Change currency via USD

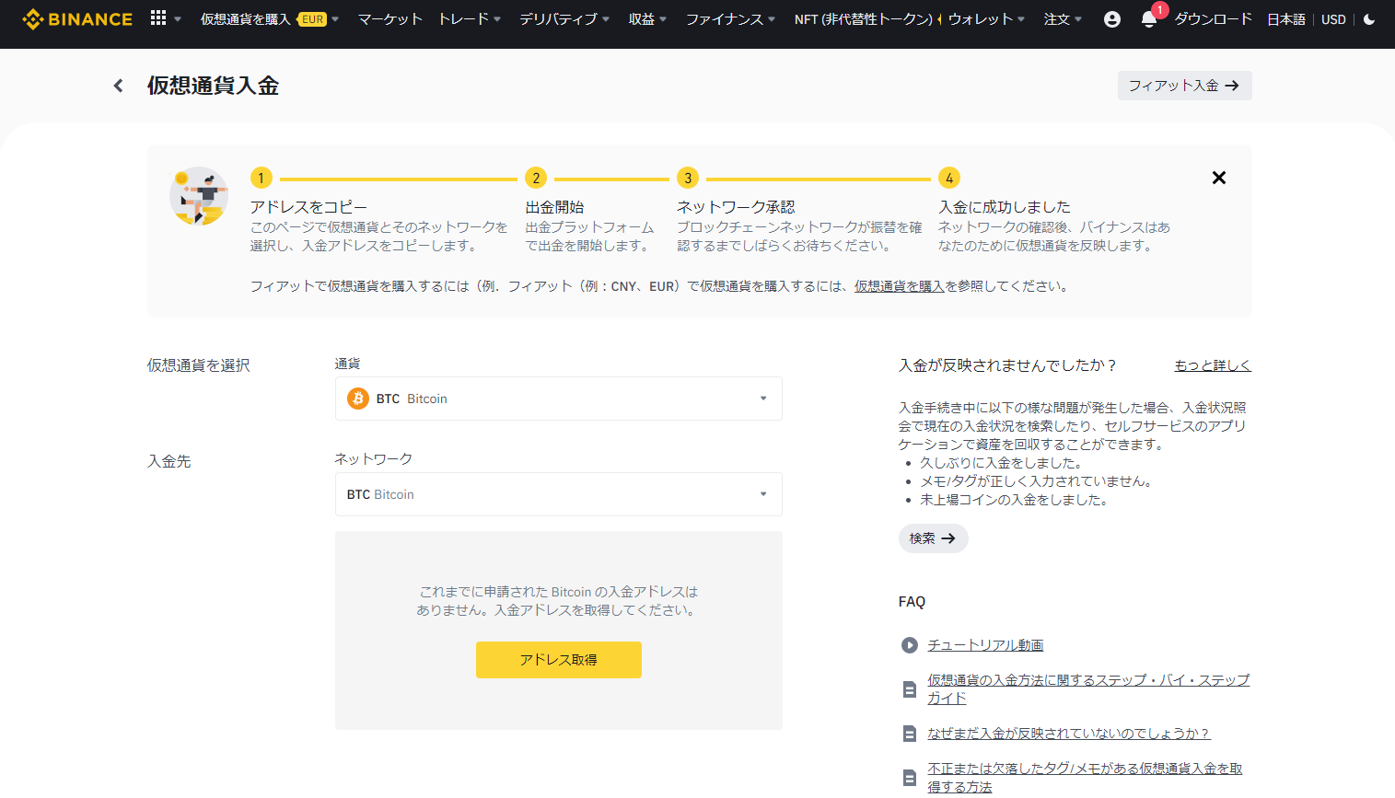pos(1333,19)
